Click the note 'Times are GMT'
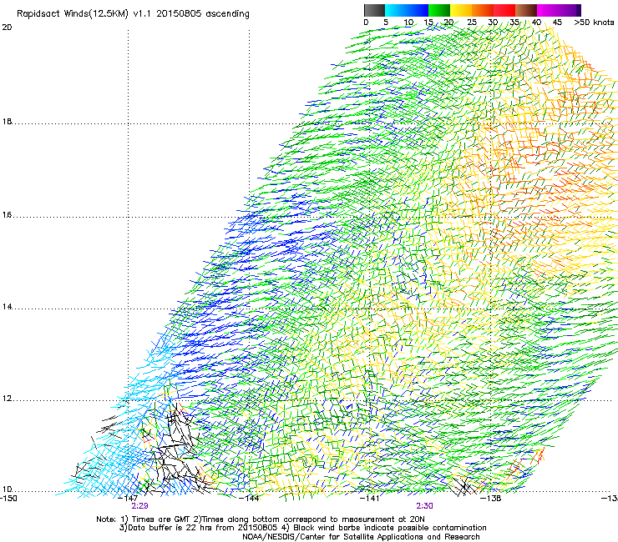 click(x=161, y=519)
